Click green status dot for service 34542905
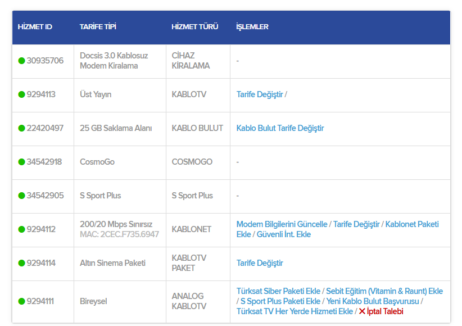 [21, 196]
